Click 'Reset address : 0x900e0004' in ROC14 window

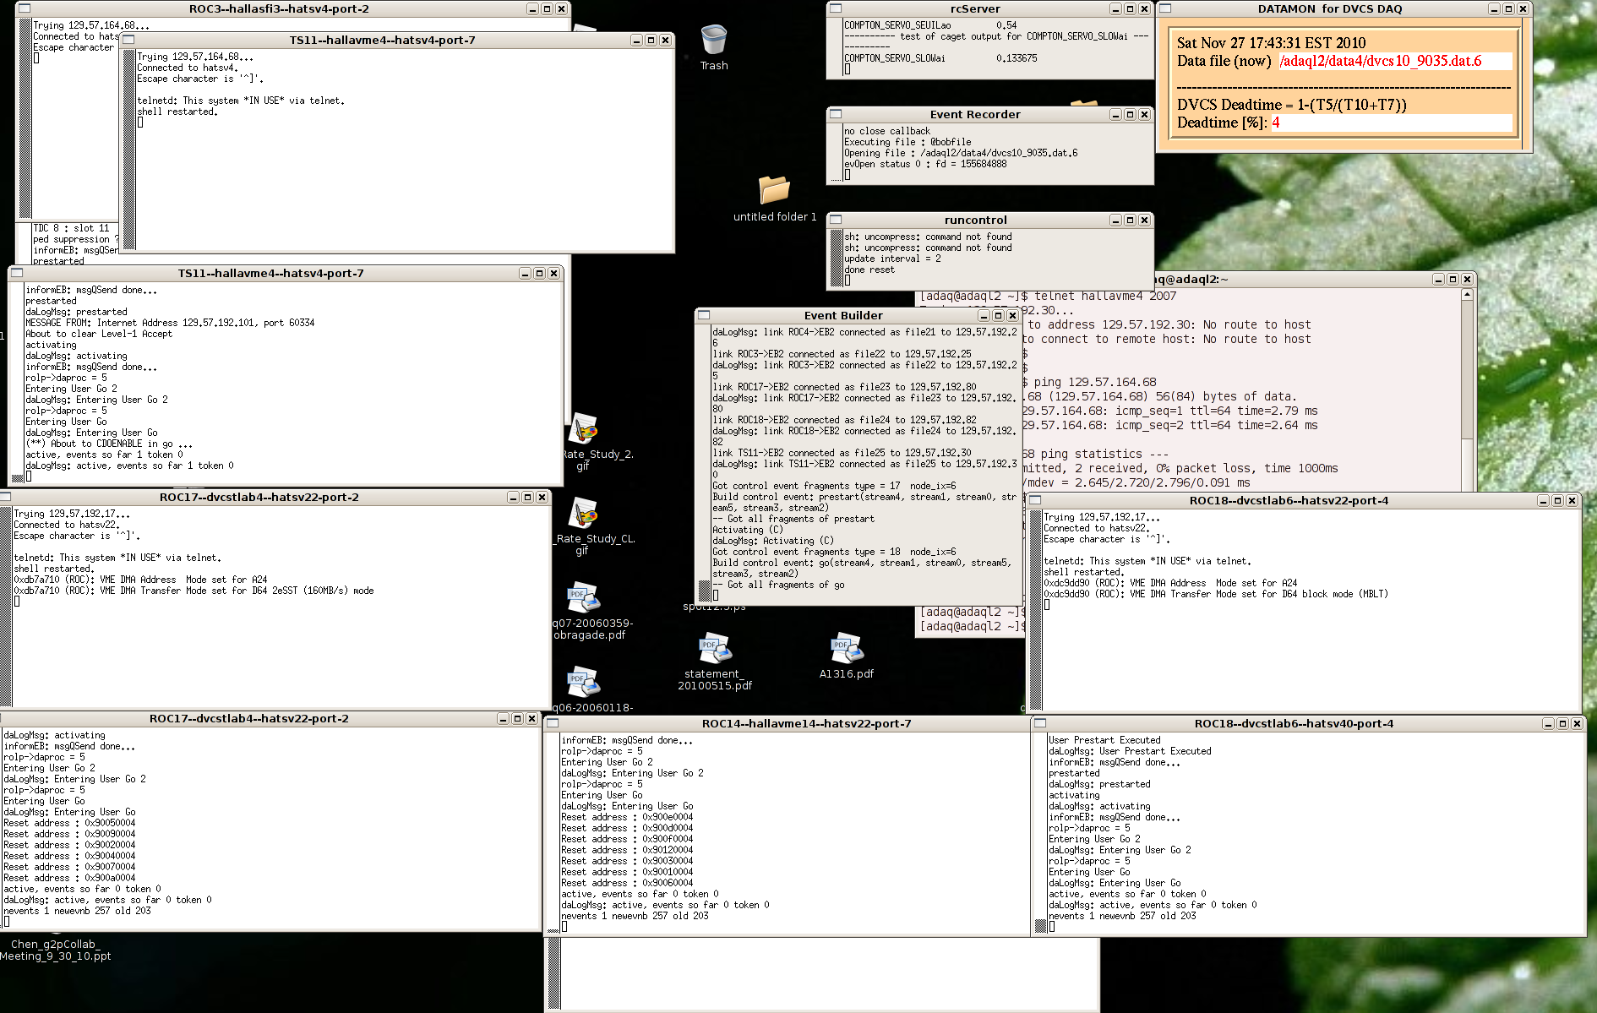[627, 817]
